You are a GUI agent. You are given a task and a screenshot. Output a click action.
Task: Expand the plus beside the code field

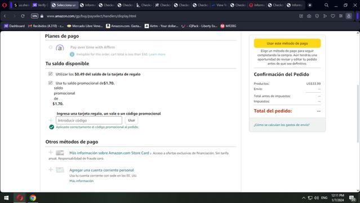51,120
